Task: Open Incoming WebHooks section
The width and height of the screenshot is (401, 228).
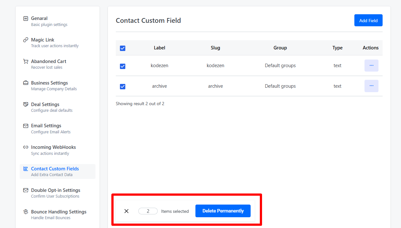Action: pos(57,150)
